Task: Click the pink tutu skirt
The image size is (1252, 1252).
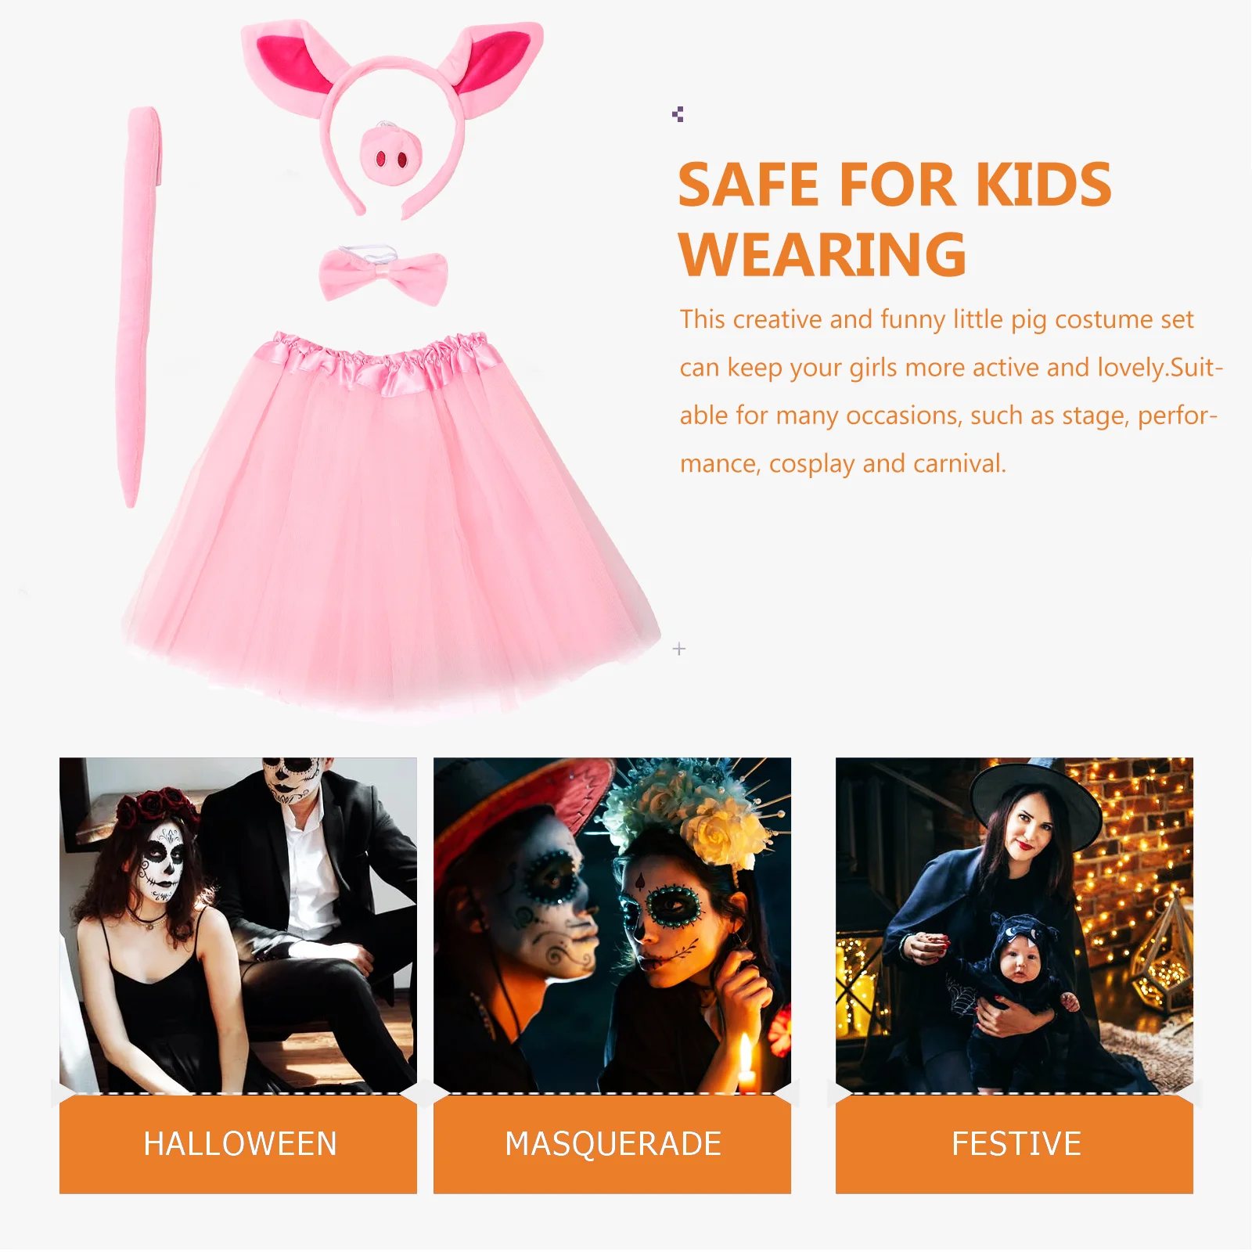Action: point(389,520)
